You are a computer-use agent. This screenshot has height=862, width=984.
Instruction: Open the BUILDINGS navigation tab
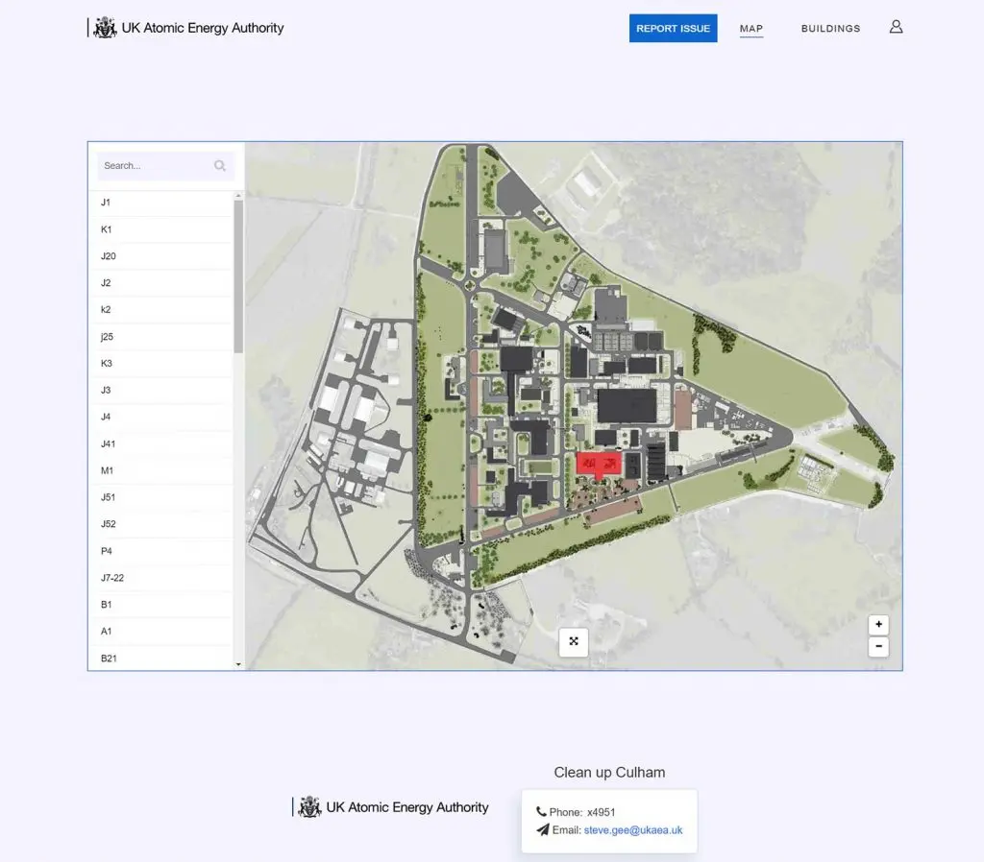830,29
